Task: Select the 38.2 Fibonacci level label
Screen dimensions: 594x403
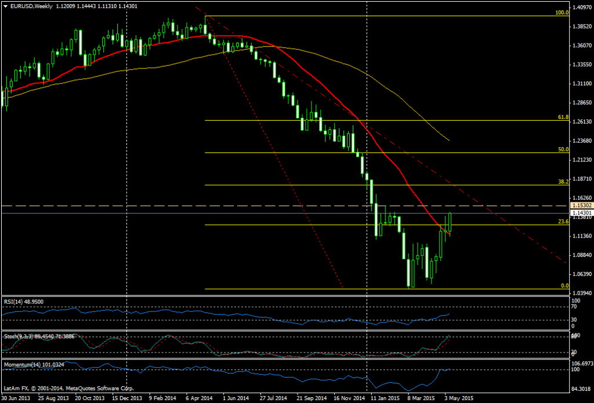Action: pos(562,182)
